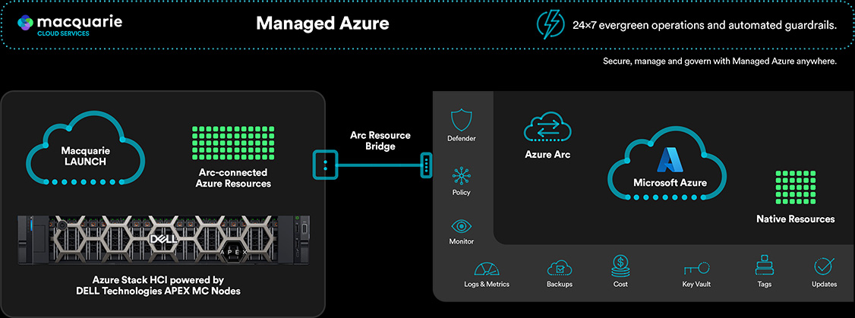Viewport: 855px width, 318px height.
Task: Select the Updates checkmark icon
Action: (823, 266)
